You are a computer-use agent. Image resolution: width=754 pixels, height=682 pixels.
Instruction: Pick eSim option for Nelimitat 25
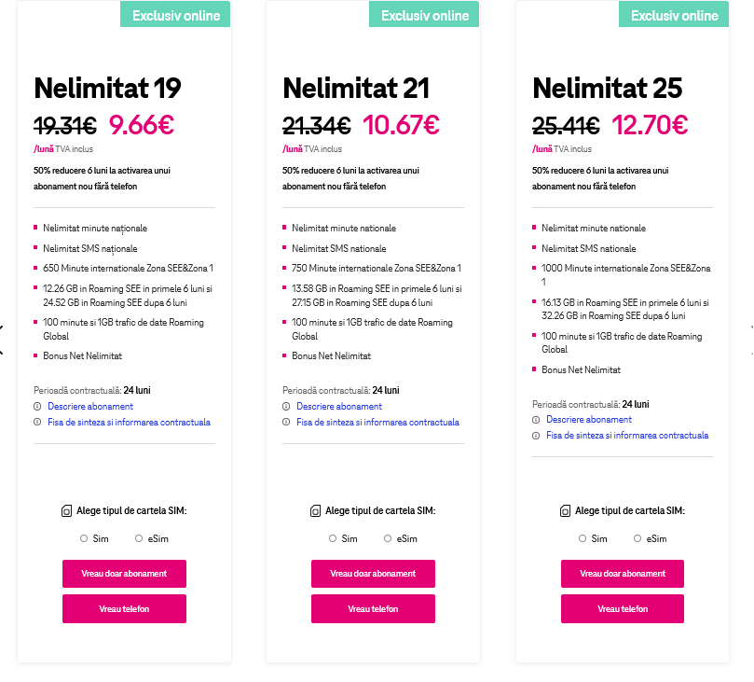(637, 538)
